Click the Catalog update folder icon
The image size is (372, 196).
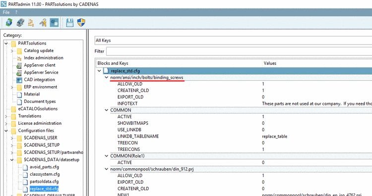[x=19, y=51]
